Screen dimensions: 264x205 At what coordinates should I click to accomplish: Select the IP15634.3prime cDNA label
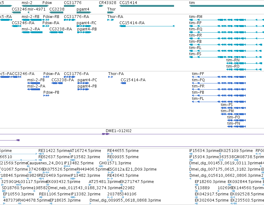pos(204,151)
